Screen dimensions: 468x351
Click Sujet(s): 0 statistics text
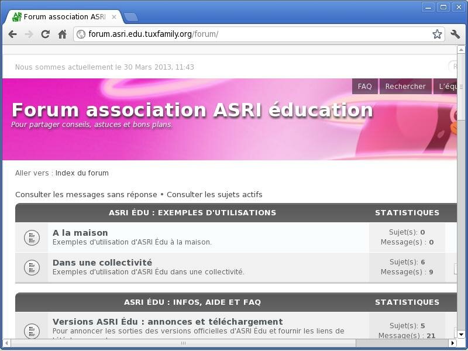click(407, 232)
